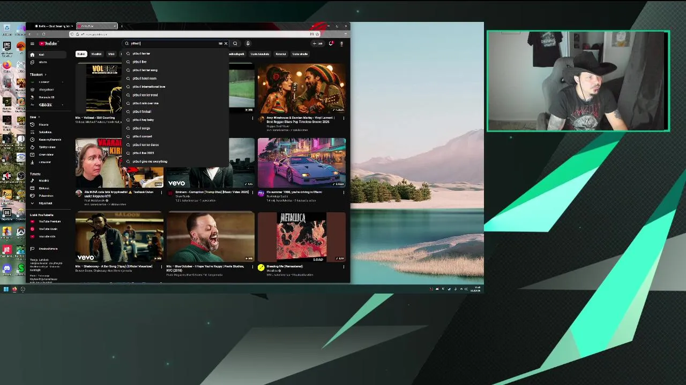The image size is (686, 385).
Task: Bookmark this page star icon
Action: (x=317, y=34)
